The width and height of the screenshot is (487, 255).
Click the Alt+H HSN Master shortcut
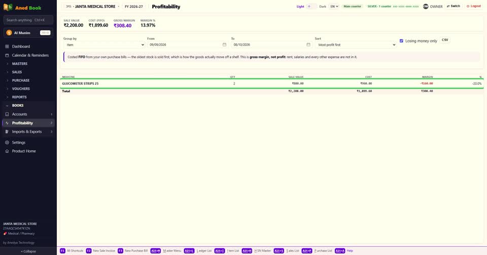click(x=256, y=250)
